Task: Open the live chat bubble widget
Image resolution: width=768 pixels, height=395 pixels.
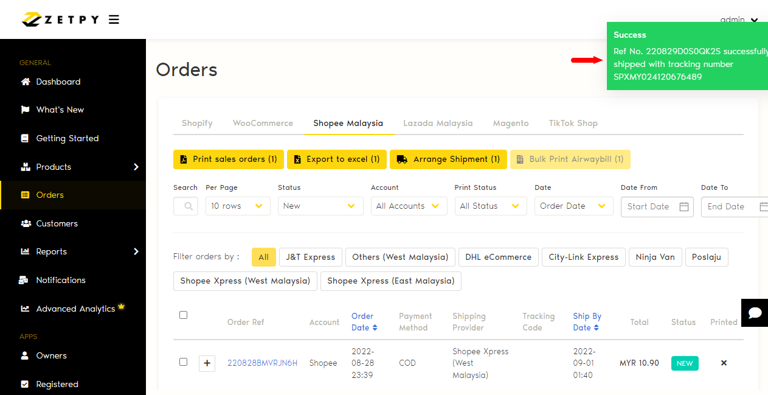Action: tap(755, 313)
